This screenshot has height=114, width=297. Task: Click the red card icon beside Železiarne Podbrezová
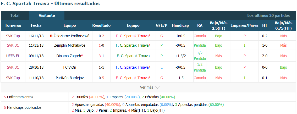pos(51,36)
